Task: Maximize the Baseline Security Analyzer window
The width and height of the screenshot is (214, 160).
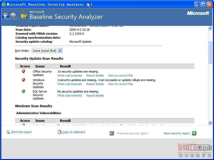Action: pos(203,5)
